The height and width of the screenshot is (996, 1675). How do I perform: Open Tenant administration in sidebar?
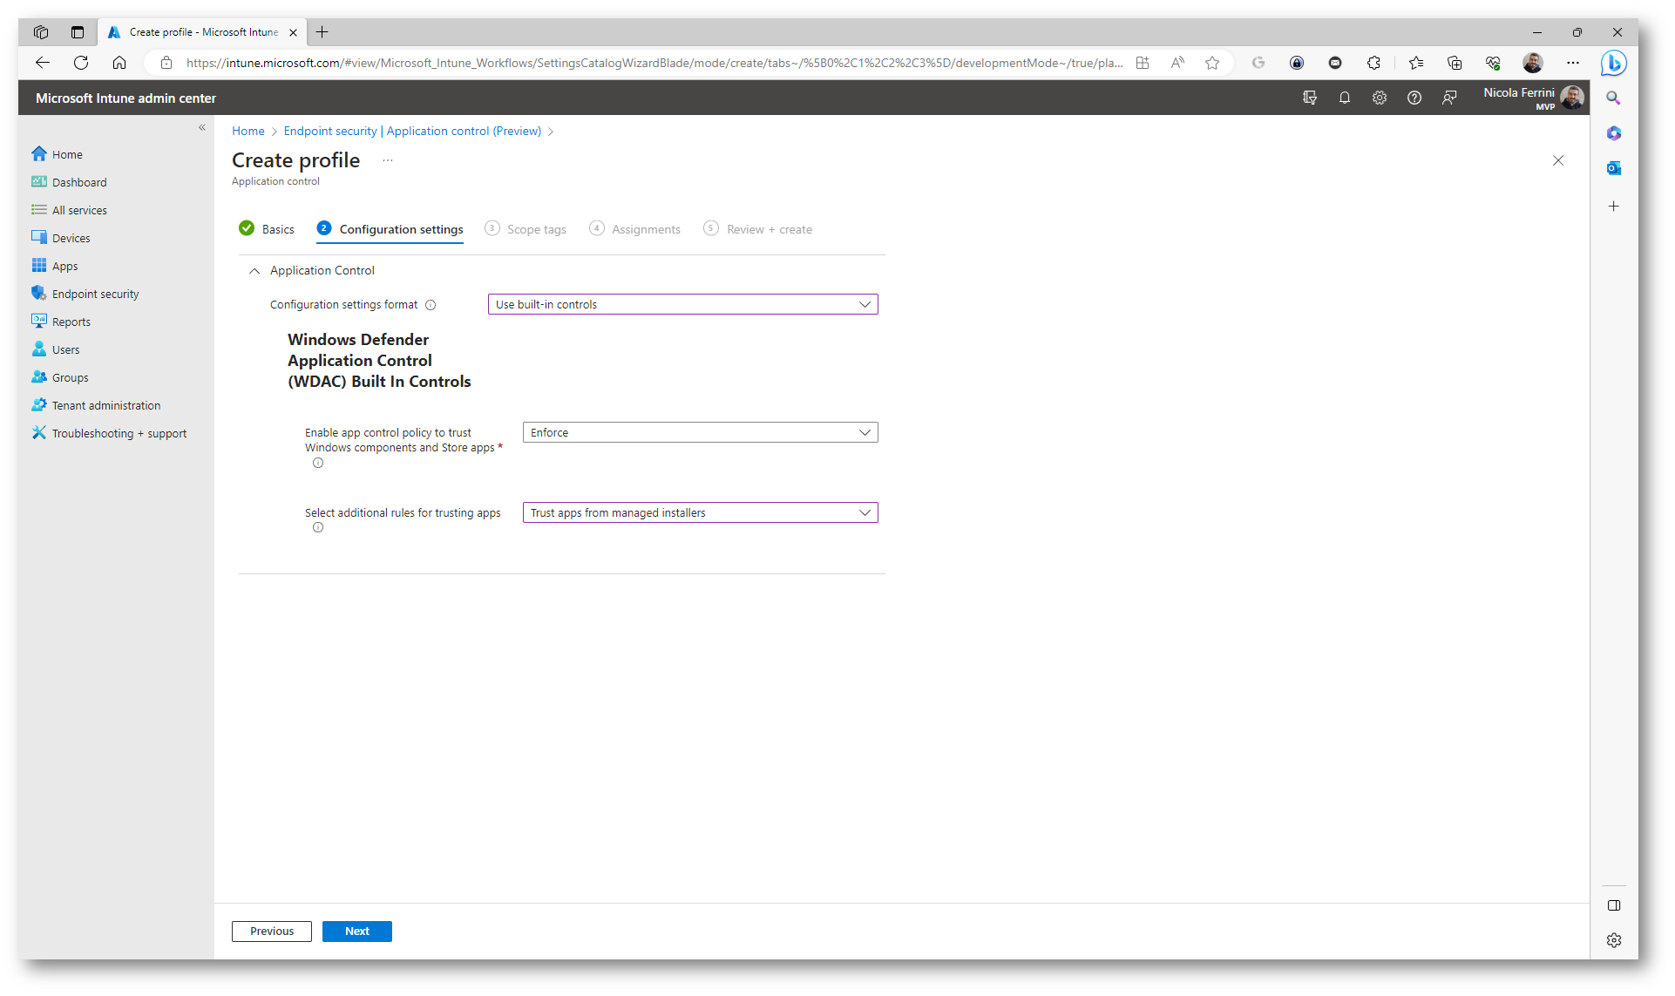click(x=105, y=405)
